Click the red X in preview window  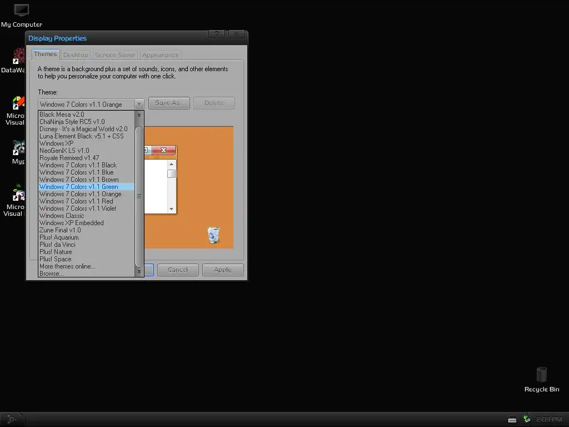[x=164, y=150]
